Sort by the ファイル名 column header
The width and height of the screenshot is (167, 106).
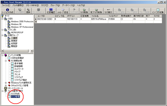99,16
